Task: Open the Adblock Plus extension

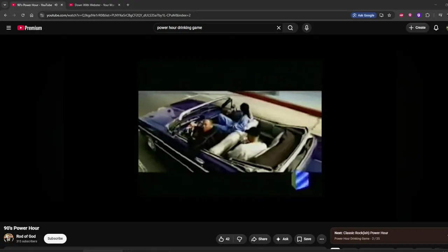Action: (x=401, y=15)
